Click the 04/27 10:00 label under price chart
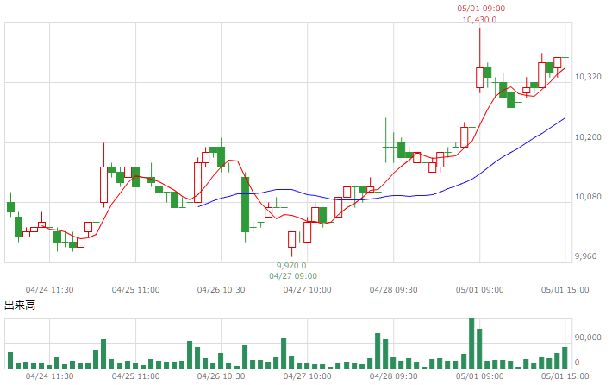The image size is (612, 385). (x=307, y=290)
